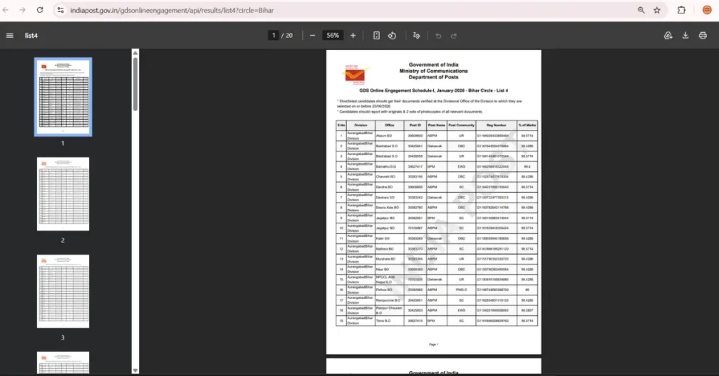View site information next to the URL
Screen dimensions: 719x376
coord(60,10)
